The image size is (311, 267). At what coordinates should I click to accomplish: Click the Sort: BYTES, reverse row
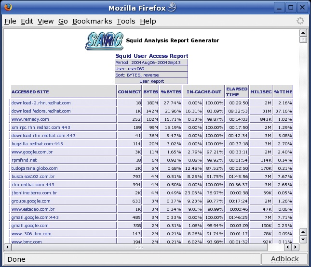coord(151,75)
